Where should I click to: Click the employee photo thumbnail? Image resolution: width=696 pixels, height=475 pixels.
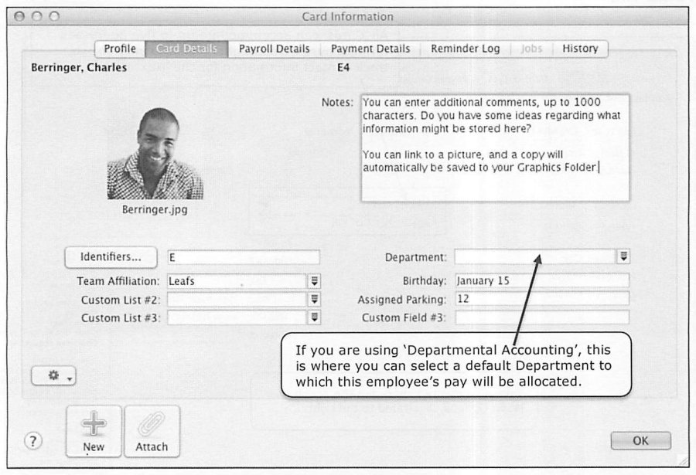[155, 154]
